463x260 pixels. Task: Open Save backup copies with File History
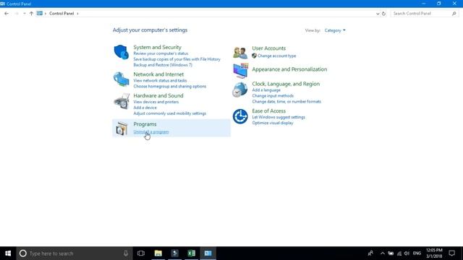pos(177,59)
